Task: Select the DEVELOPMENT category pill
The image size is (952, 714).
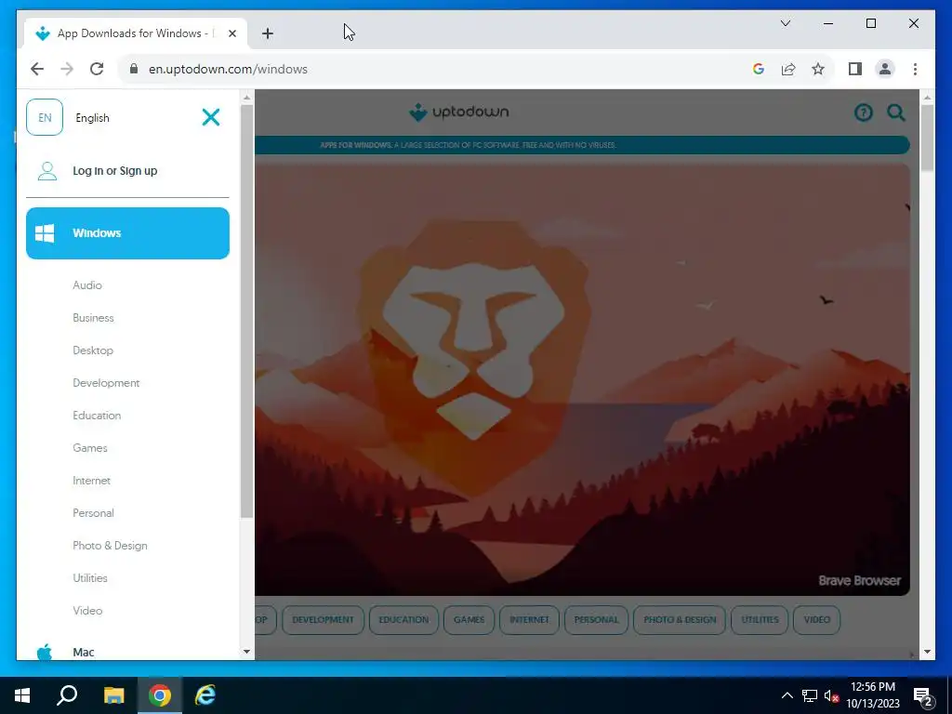Action: point(323,620)
